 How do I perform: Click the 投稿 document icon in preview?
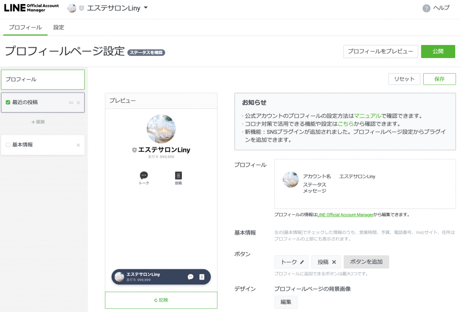[178, 176]
